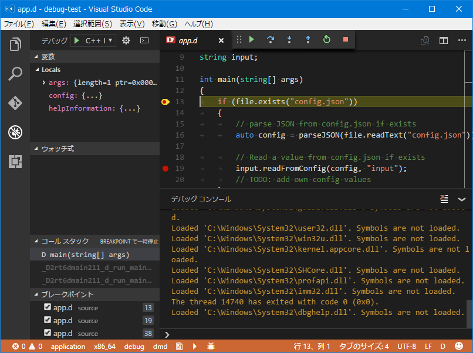Uncheck the app.d breakpoint at line 19
This screenshot has width=473, height=353.
[48, 320]
